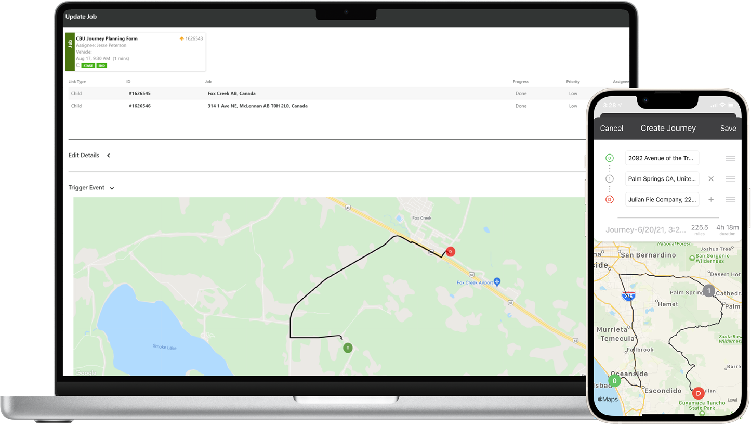Select the Fox Creek AB, Canada job row
Viewport: 751px width, 424px height.
pos(348,94)
